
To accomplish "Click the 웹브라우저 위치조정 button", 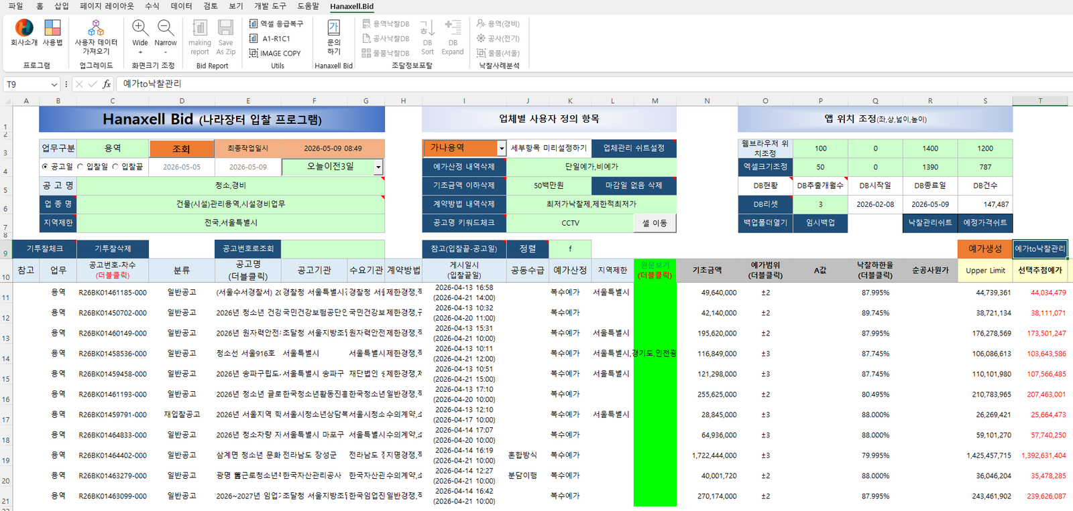I will click(x=765, y=148).
